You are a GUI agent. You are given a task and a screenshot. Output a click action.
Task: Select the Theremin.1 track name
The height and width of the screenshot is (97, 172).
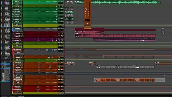(x=17, y=29)
